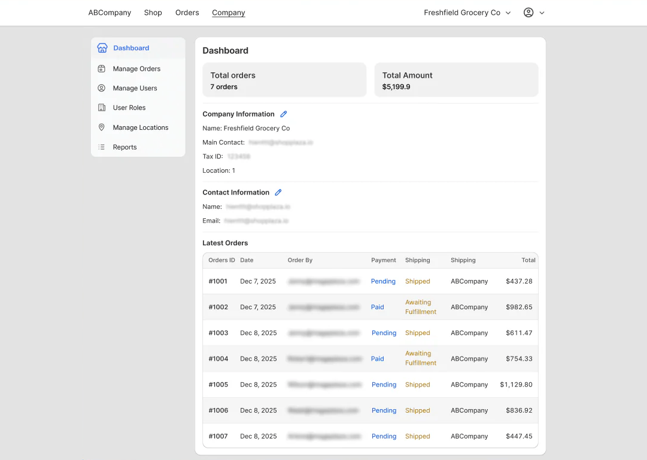Screen dimensions: 647x460
Task: Open the Shop menu item
Action: click(153, 12)
